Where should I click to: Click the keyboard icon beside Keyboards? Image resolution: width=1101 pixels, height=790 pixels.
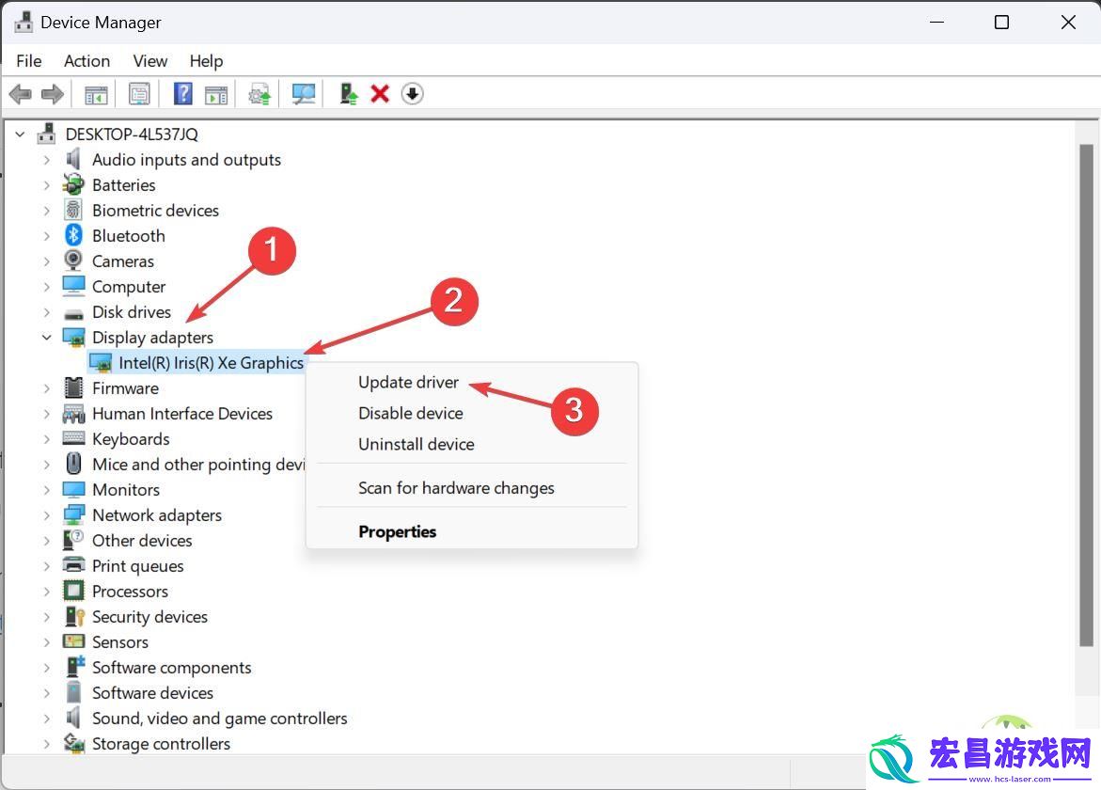(x=73, y=438)
